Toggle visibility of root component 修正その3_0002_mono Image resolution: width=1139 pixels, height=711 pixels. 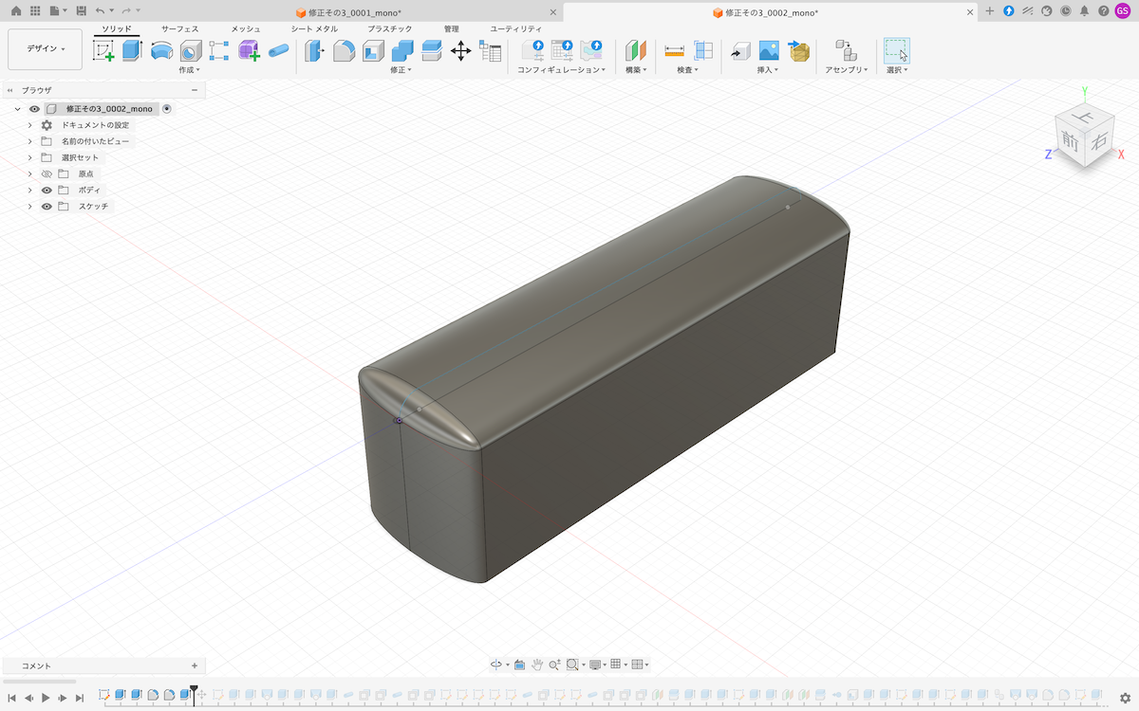point(34,109)
